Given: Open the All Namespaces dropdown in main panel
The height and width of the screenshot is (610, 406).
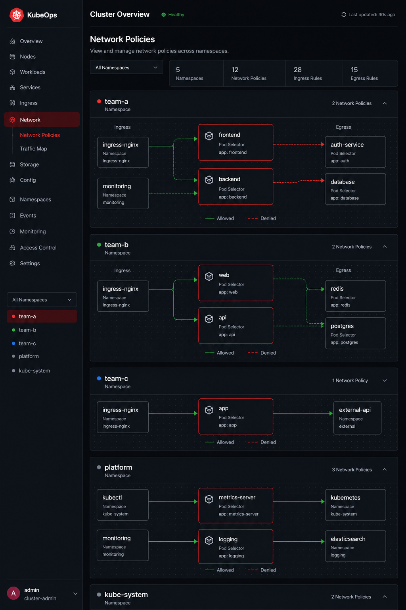Looking at the screenshot, I should pos(126,68).
